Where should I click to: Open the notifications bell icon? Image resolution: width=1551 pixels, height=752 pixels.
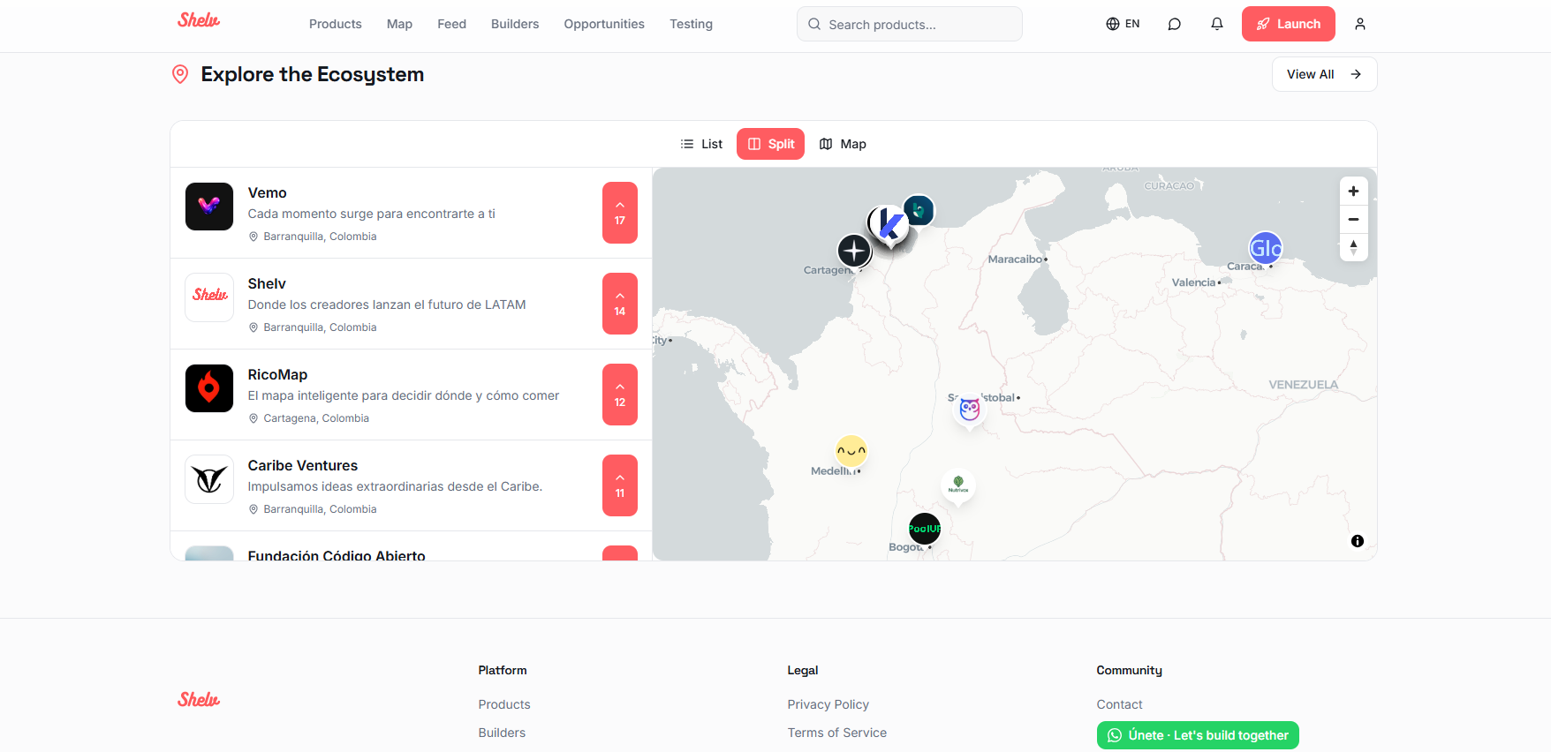[1217, 24]
